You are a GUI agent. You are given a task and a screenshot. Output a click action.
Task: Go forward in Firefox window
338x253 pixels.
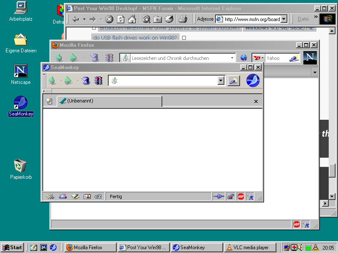(x=74, y=58)
